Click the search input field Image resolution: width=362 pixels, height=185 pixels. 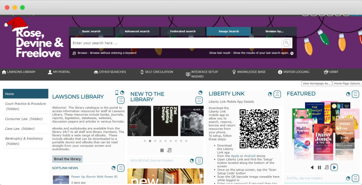pos(176,43)
